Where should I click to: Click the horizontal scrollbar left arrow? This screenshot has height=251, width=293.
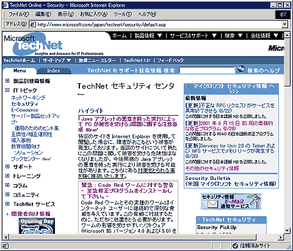point(5,238)
